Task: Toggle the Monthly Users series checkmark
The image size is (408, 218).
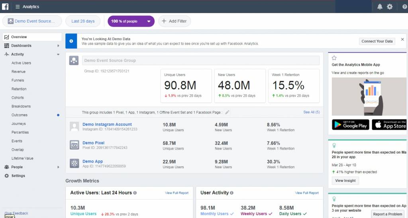Action: (232, 214)
